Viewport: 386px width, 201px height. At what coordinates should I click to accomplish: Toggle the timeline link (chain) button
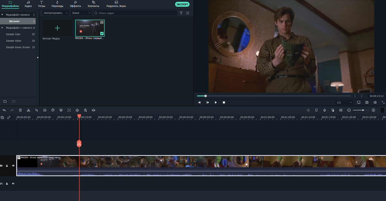click(x=9, y=118)
